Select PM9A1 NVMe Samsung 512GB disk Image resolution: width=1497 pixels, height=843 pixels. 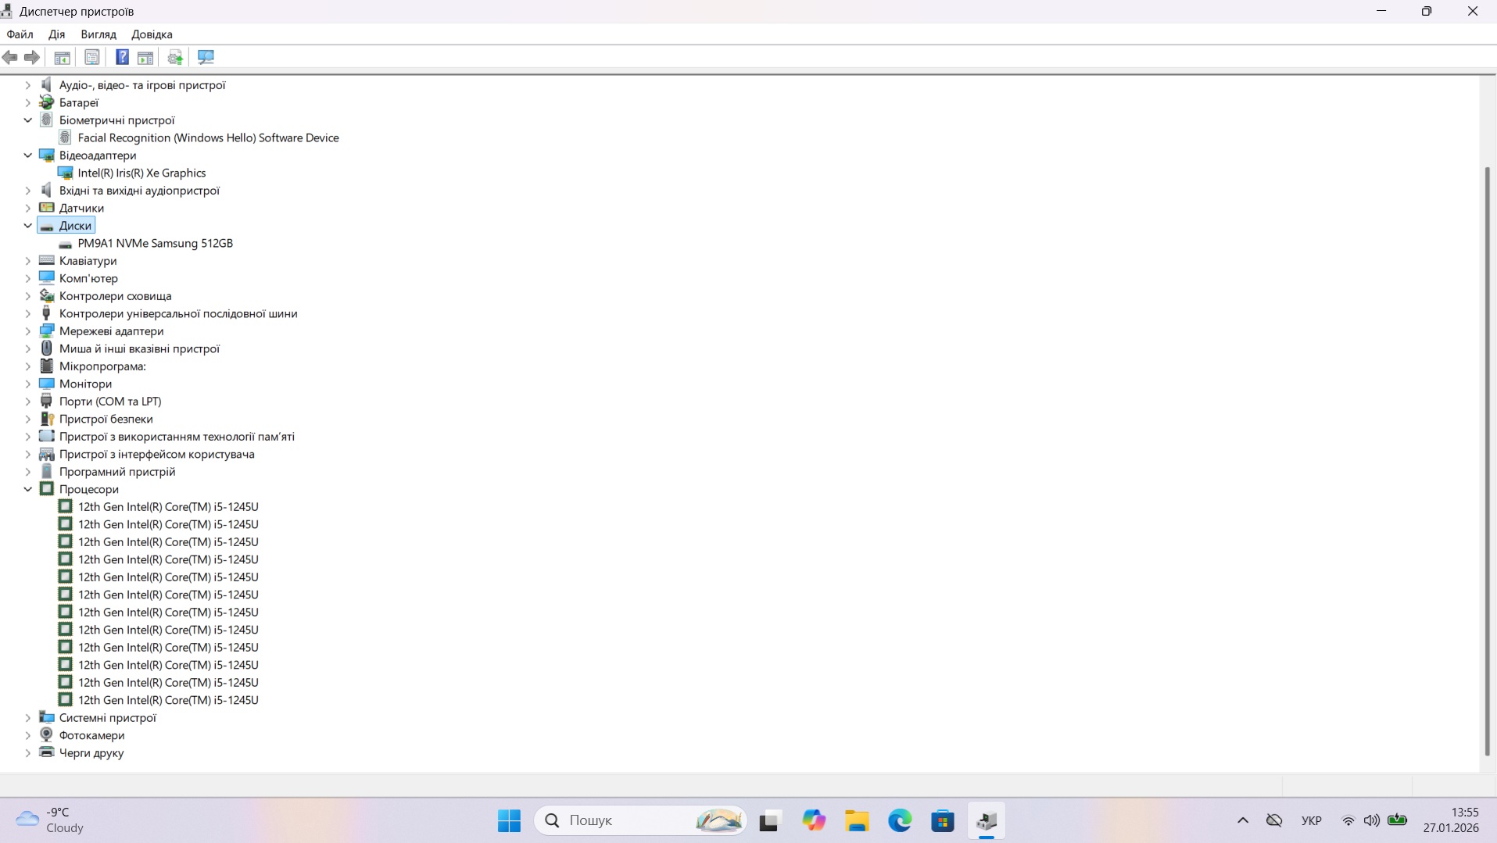[155, 243]
